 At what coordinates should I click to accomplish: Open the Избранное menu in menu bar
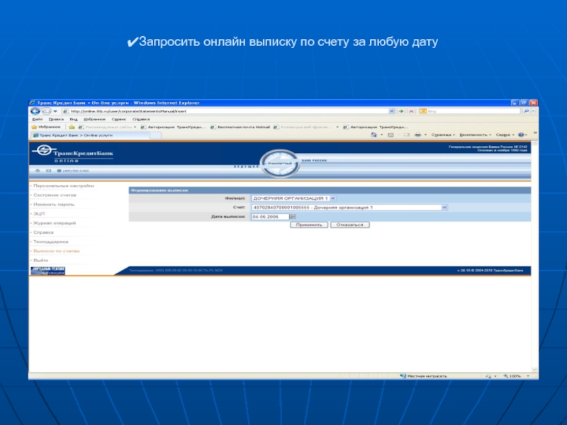[x=94, y=119]
